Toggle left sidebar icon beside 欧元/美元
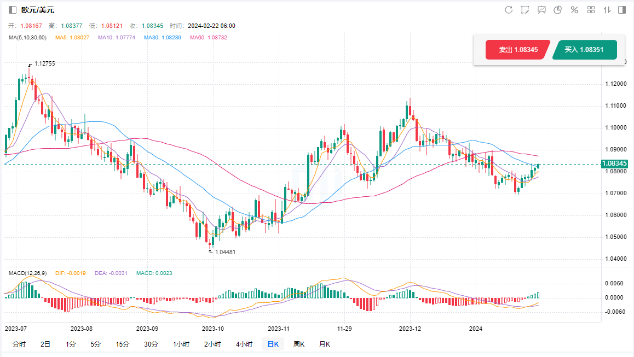The image size is (634, 357). [13, 10]
